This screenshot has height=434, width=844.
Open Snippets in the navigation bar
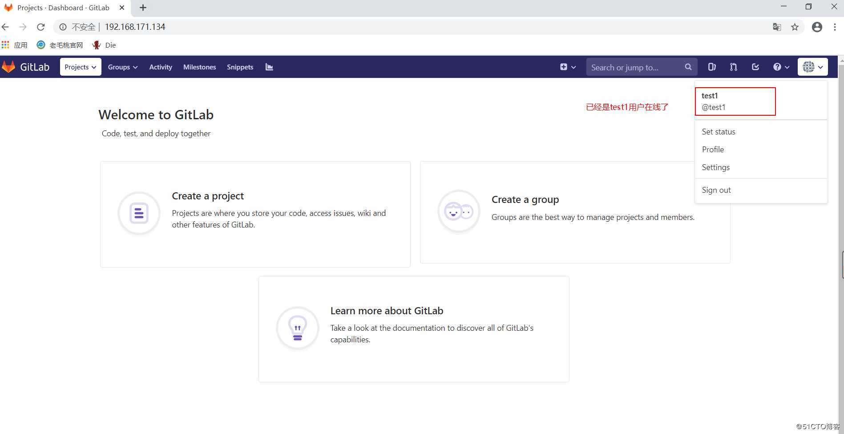(240, 67)
